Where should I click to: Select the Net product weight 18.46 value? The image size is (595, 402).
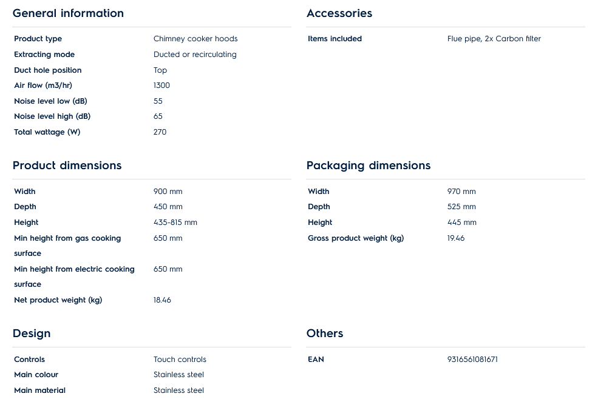tap(162, 300)
